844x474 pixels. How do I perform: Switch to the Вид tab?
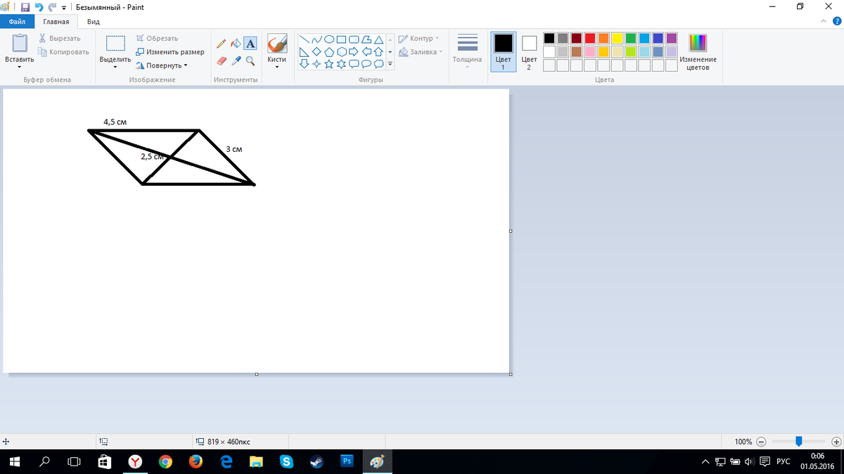pyautogui.click(x=94, y=23)
